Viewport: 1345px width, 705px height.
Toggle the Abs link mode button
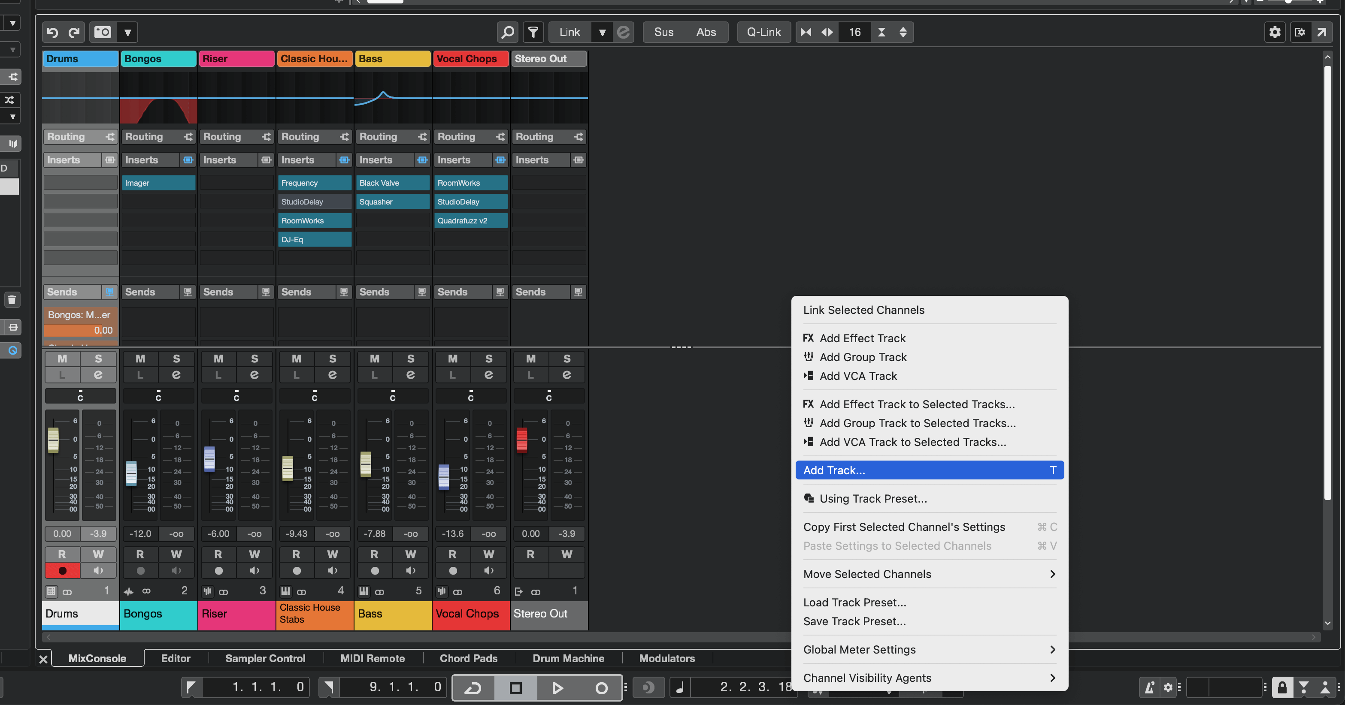[706, 32]
